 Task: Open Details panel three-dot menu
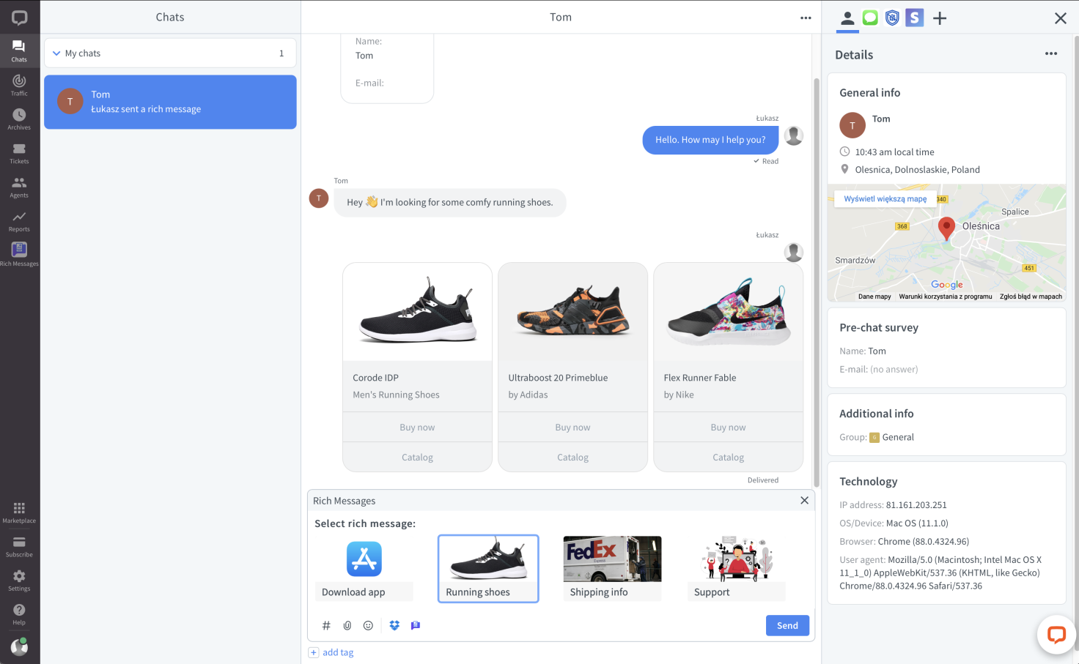pyautogui.click(x=1051, y=53)
